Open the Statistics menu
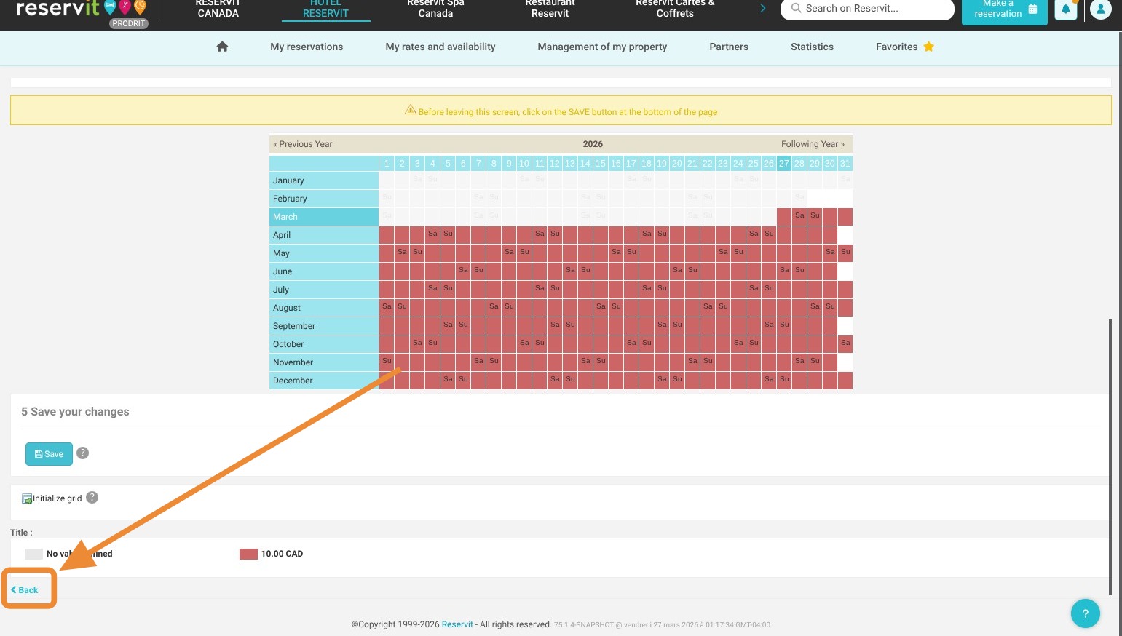Image resolution: width=1122 pixels, height=636 pixels. pyautogui.click(x=812, y=47)
